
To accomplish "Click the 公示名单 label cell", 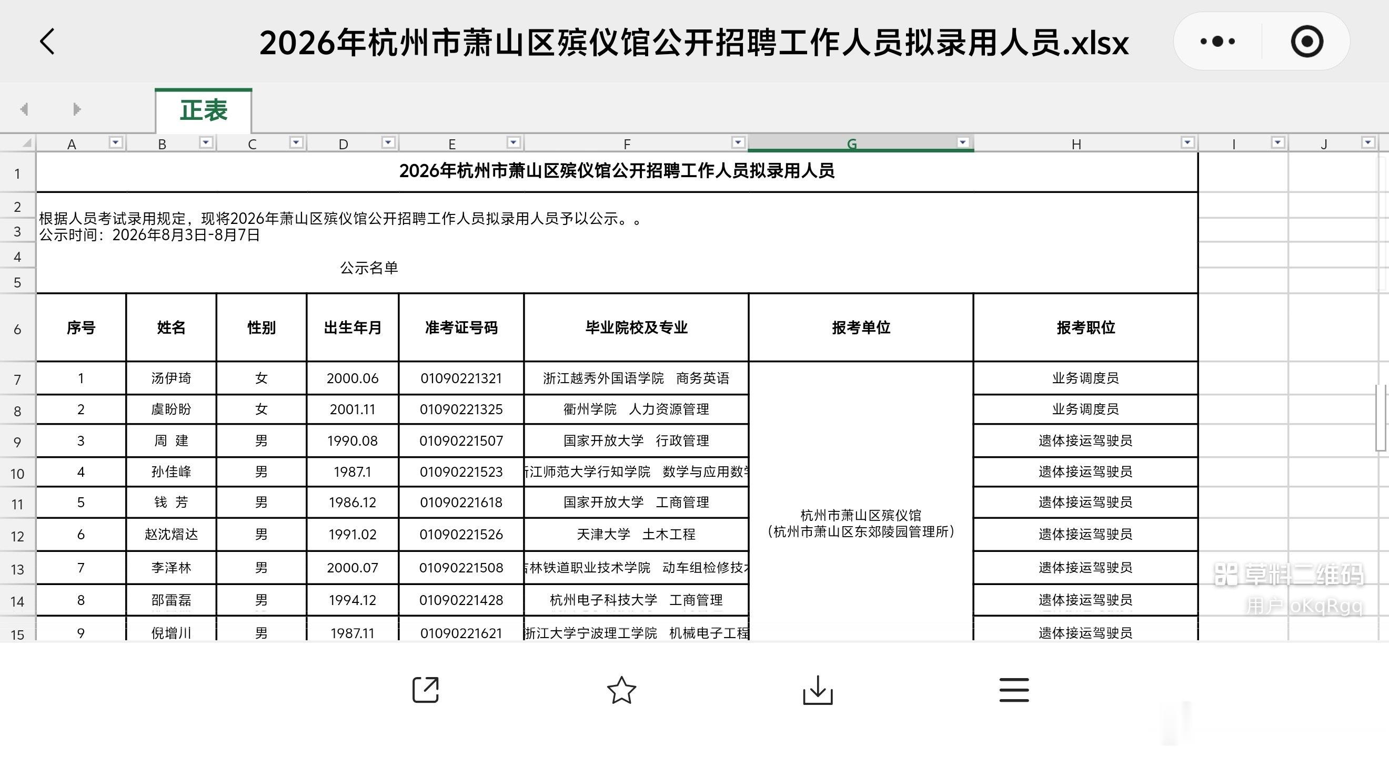I will point(369,268).
